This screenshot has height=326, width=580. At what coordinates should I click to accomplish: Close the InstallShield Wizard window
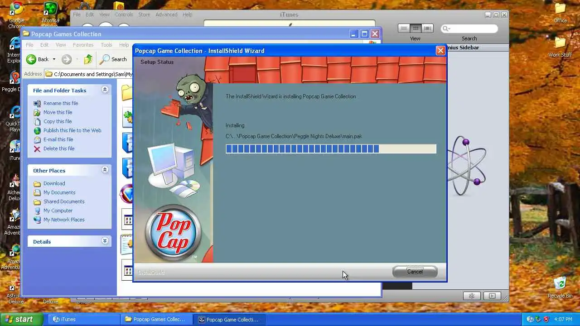click(440, 51)
